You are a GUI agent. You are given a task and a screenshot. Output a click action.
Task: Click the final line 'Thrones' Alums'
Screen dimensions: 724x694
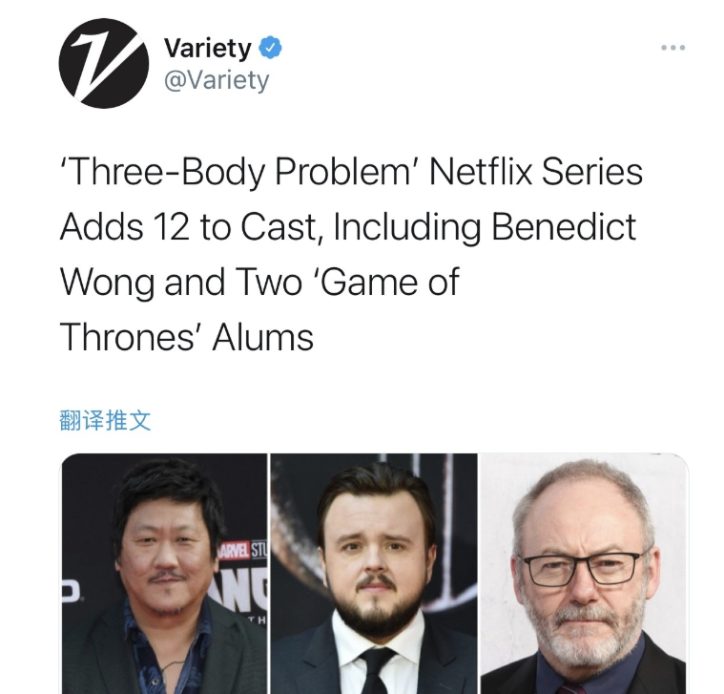pyautogui.click(x=187, y=337)
